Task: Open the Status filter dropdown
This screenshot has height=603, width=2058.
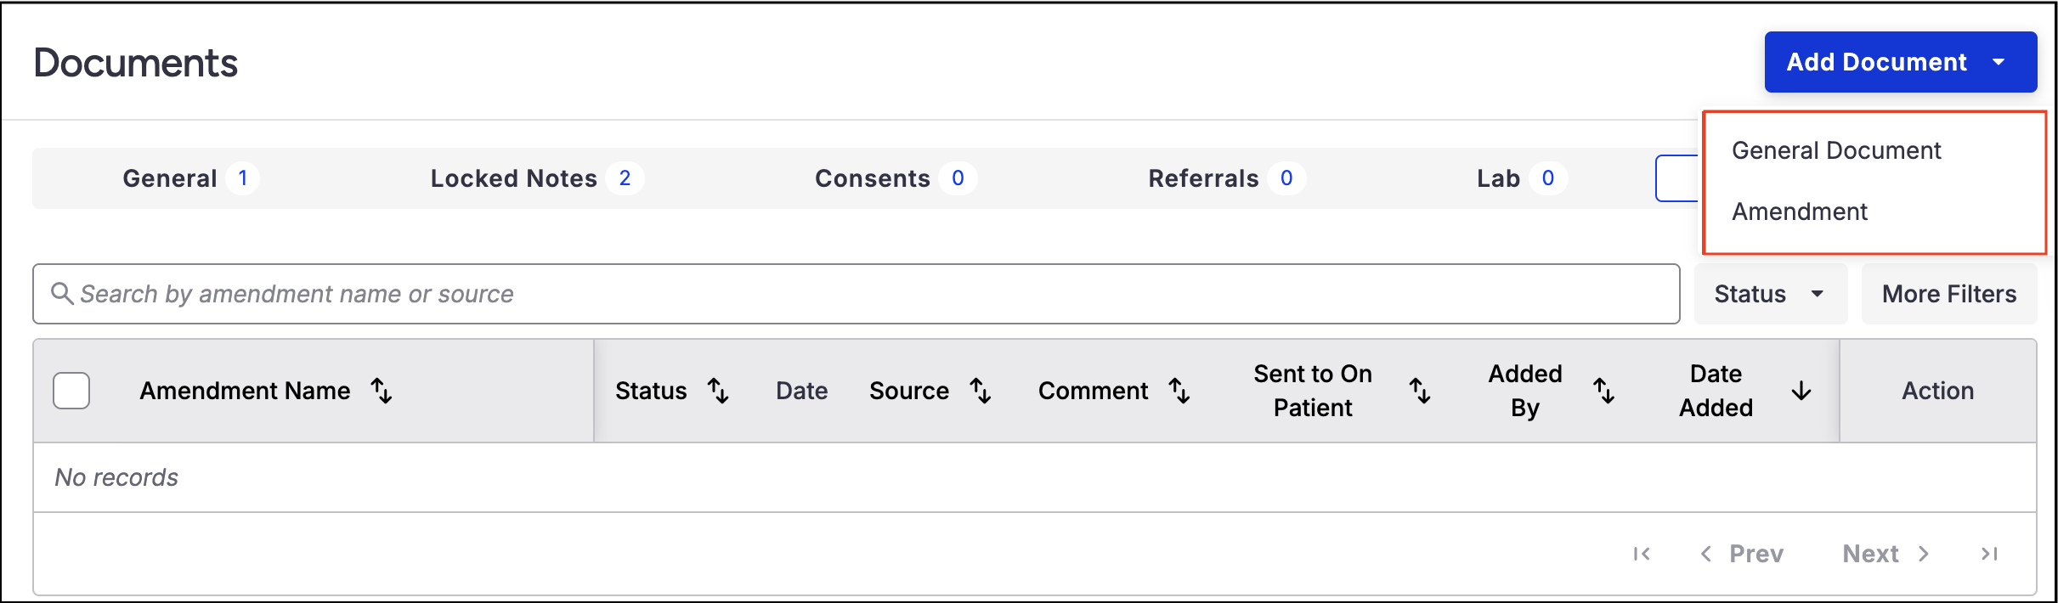Action: (x=1770, y=294)
